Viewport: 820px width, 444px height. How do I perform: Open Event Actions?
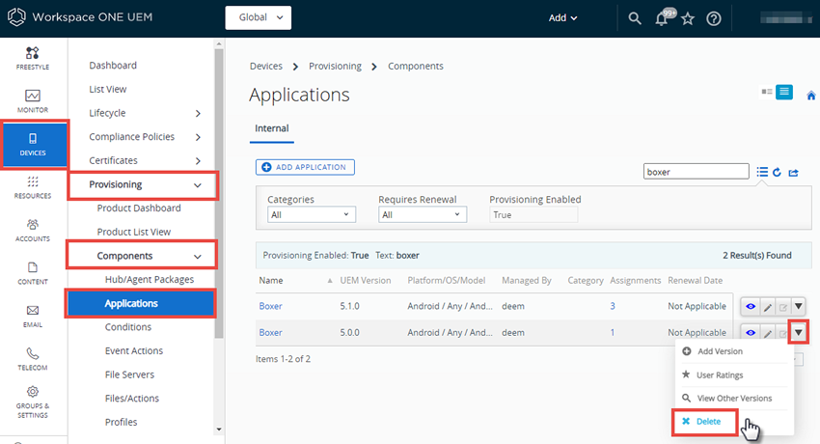(134, 351)
